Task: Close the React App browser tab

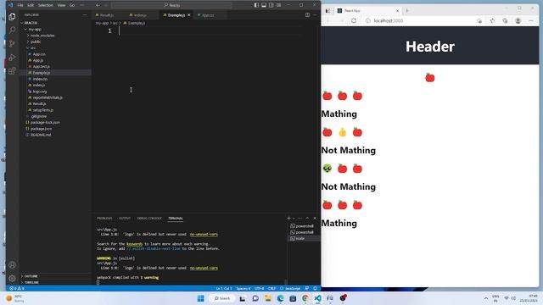Action: pyautogui.click(x=397, y=11)
